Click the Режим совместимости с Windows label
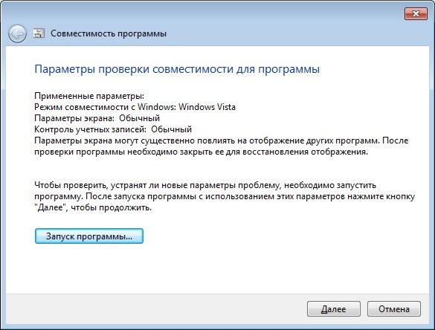This screenshot has height=330, width=435. (105, 107)
